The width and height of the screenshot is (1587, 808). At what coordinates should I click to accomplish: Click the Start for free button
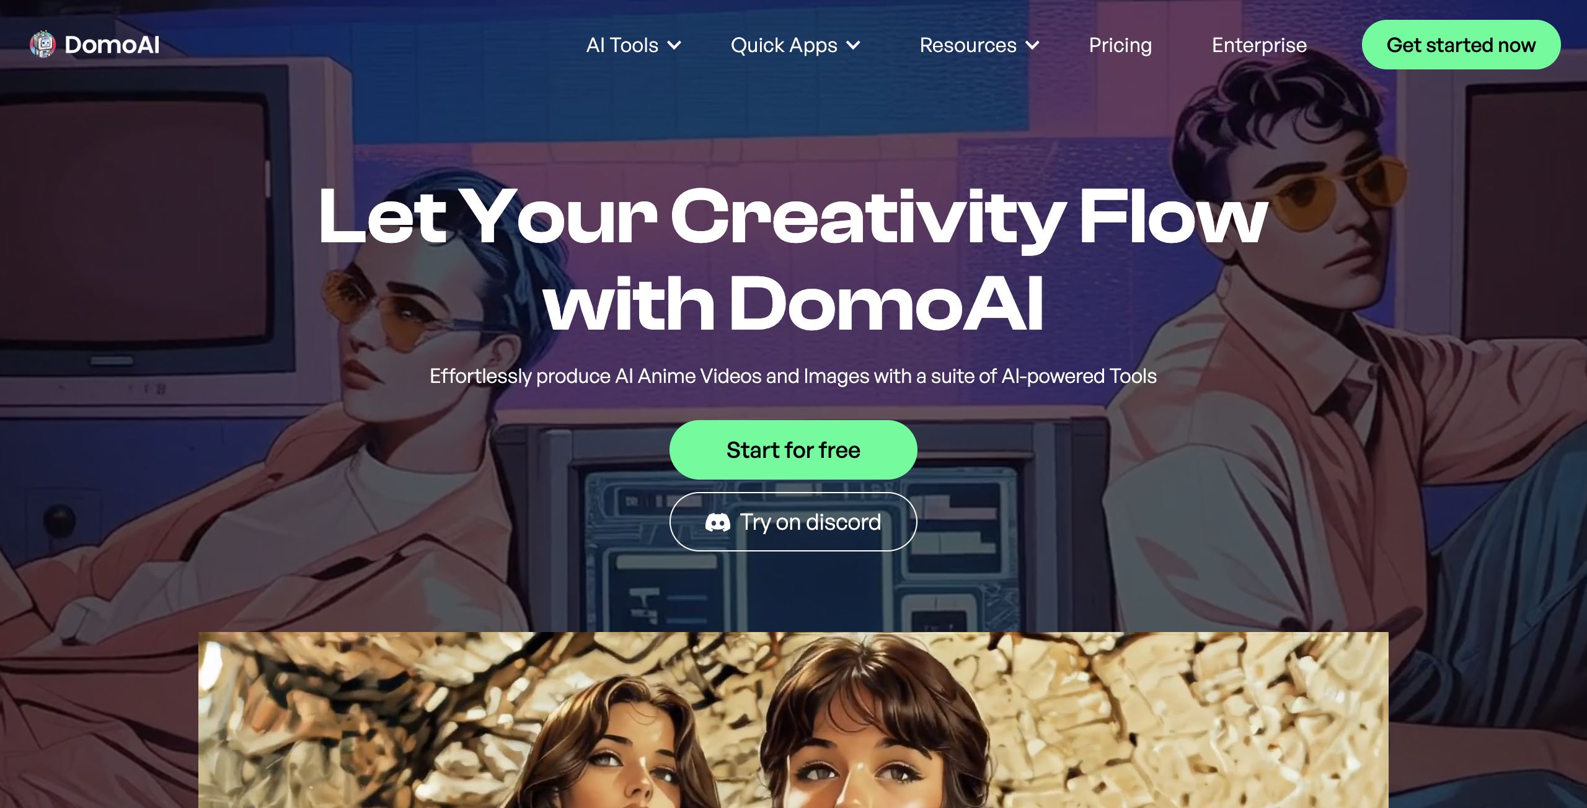[793, 450]
